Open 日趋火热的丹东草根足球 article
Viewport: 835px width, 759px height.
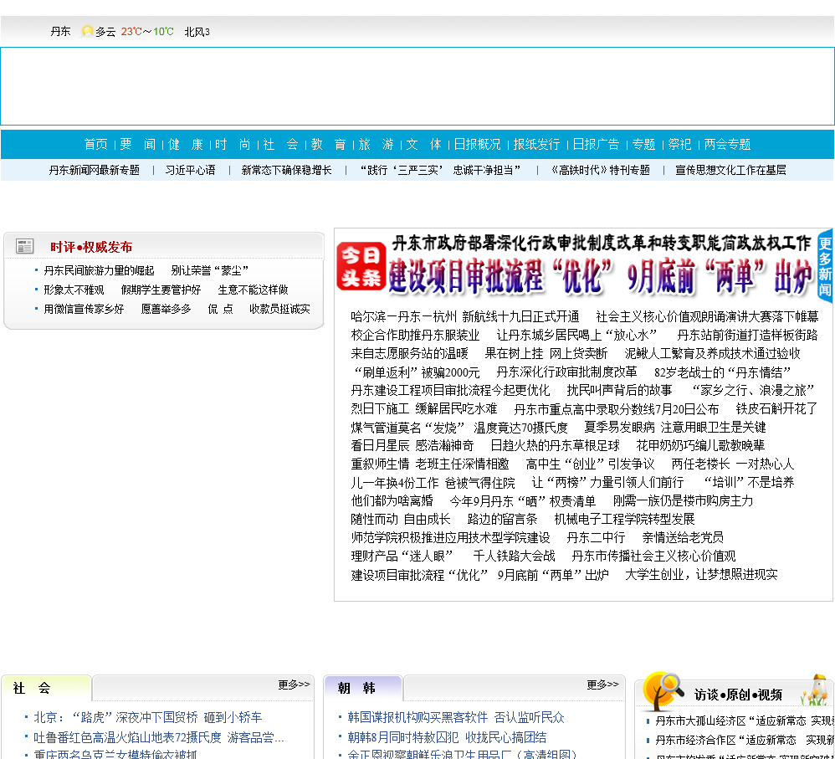point(555,446)
